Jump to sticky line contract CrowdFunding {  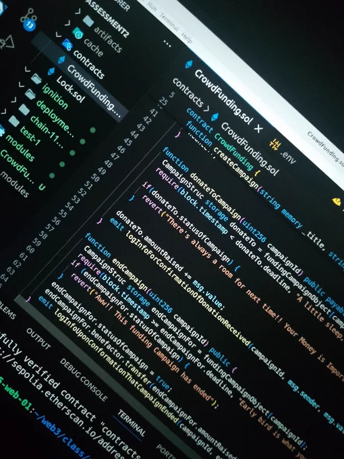pyautogui.click(x=223, y=142)
